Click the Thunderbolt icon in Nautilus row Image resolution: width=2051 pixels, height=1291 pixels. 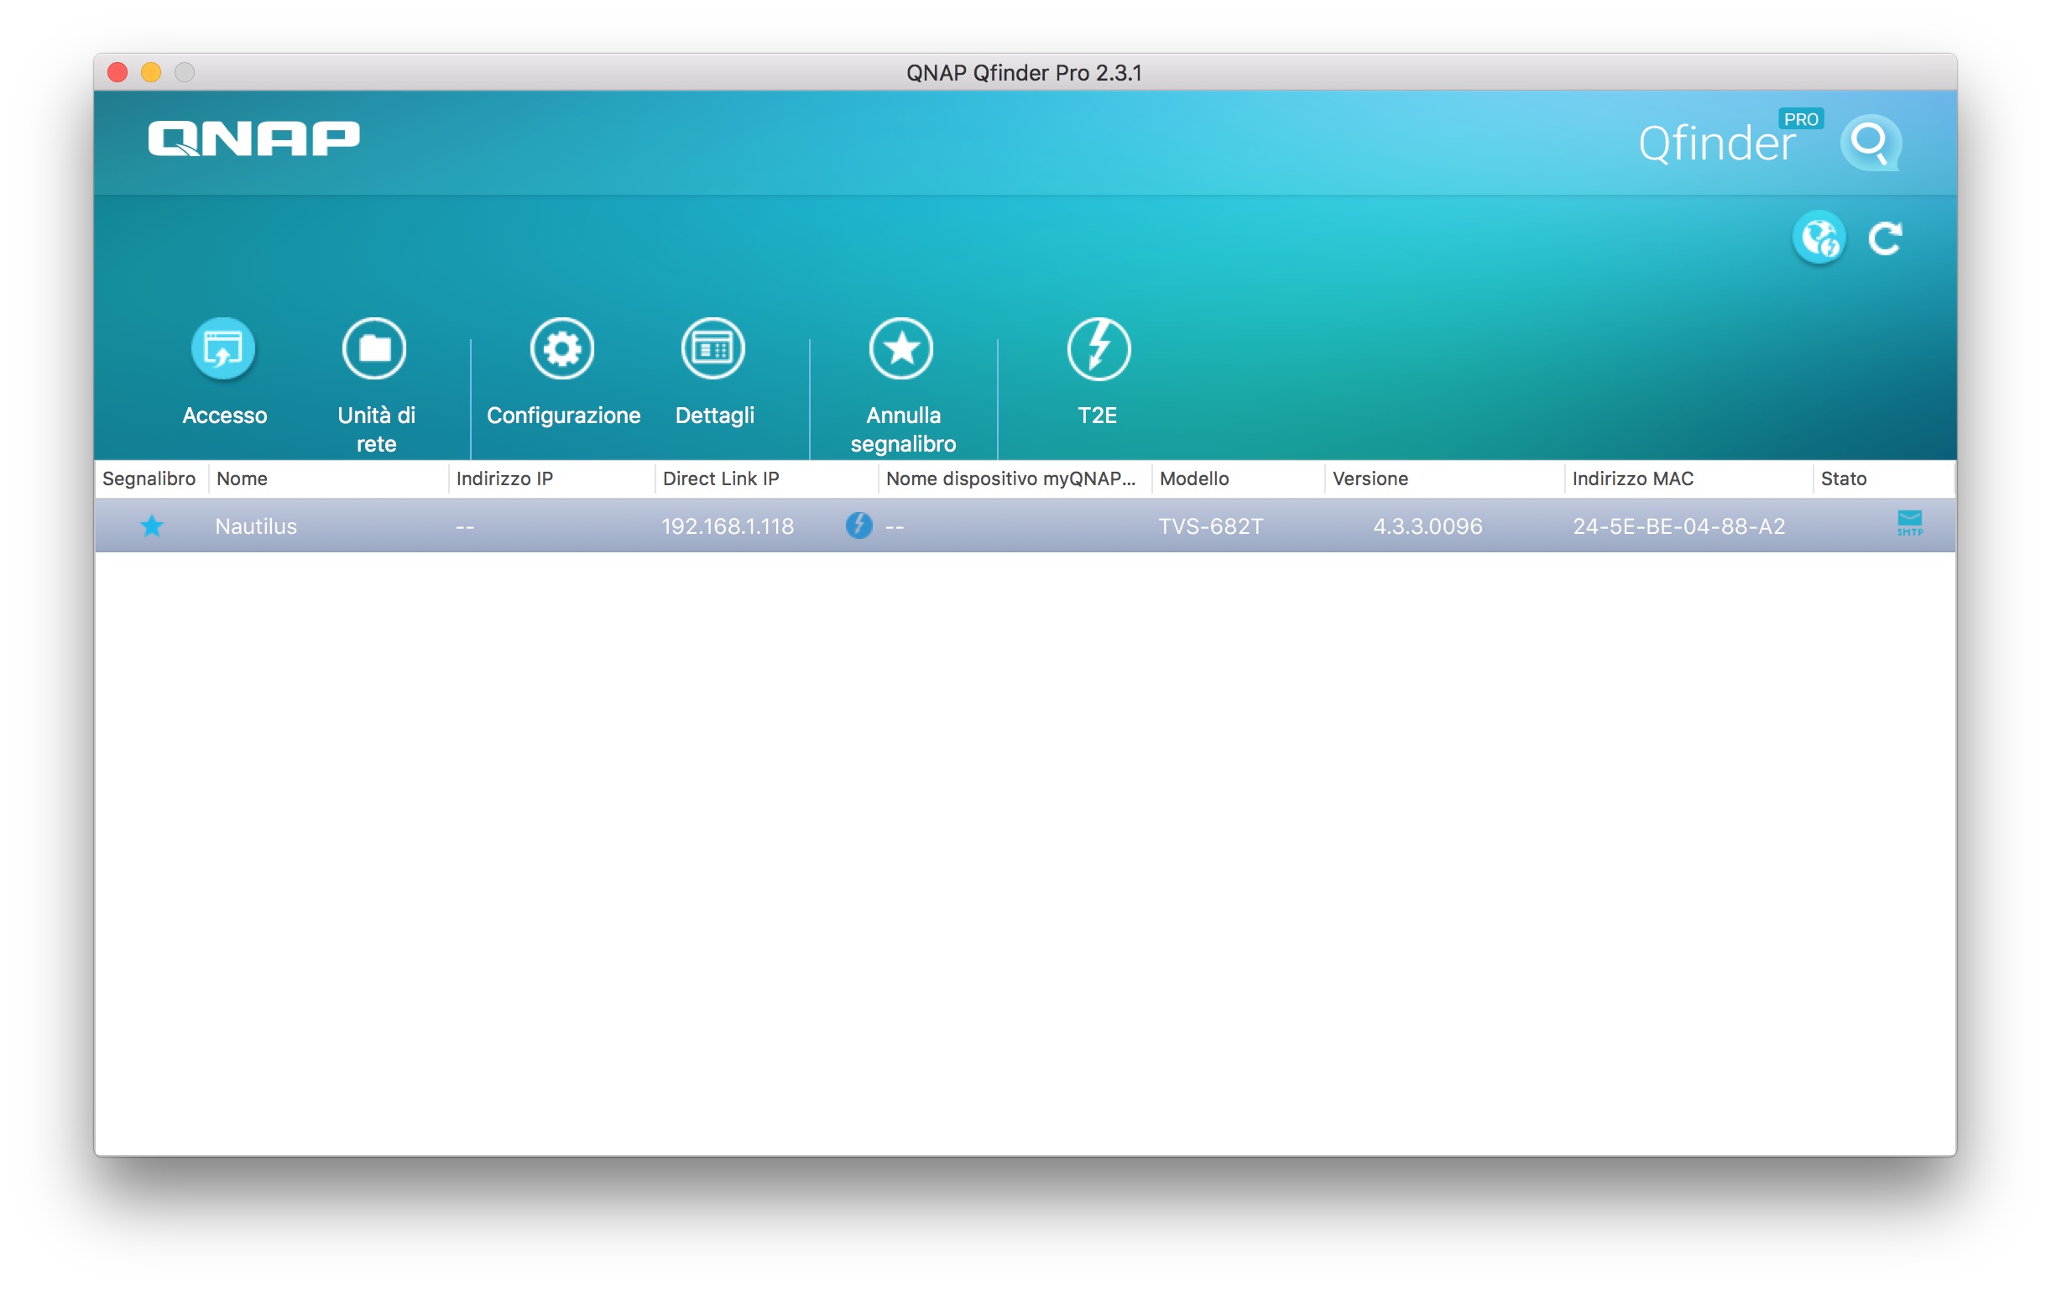coord(858,525)
